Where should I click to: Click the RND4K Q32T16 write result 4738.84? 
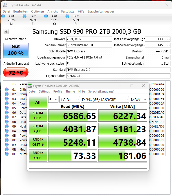click(123, 142)
